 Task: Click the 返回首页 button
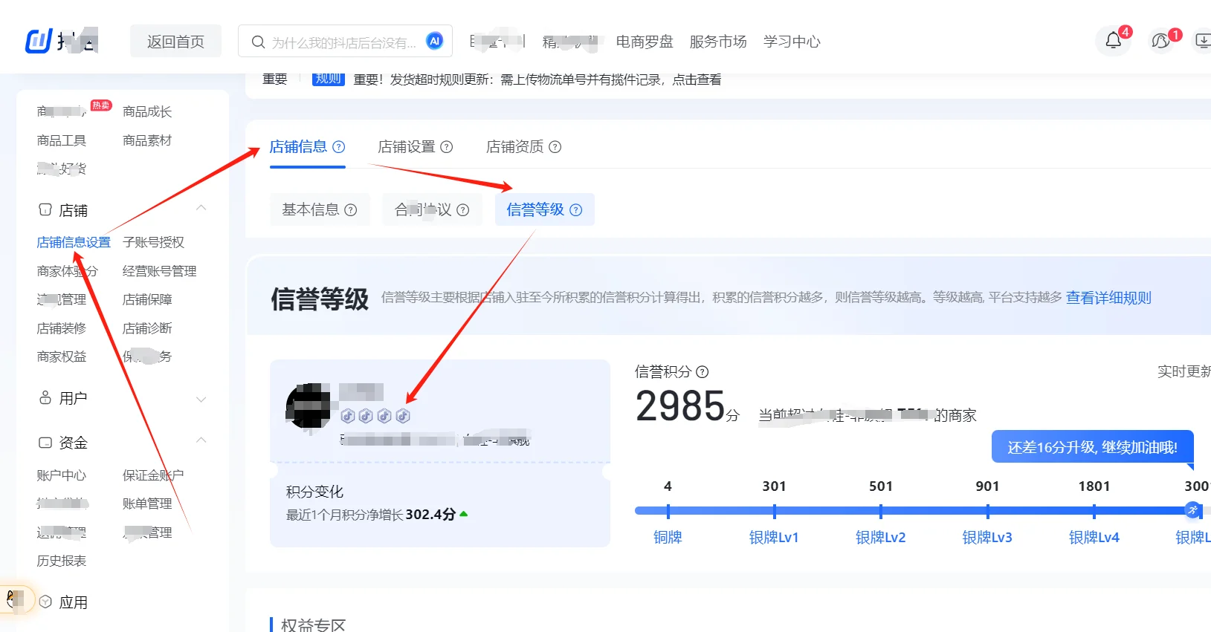175,42
